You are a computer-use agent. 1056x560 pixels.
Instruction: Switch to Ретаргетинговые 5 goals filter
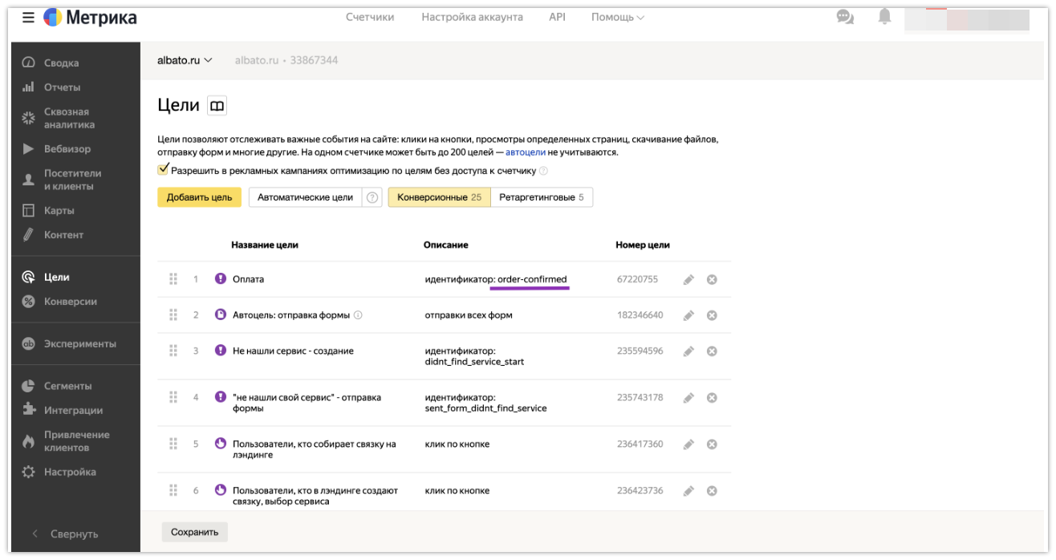542,197
